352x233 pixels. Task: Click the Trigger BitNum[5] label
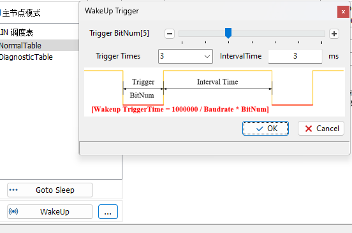point(119,33)
